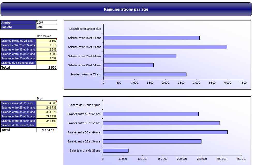Select the cell with value 1 615
Screen dimensions: 255x165
(x=47, y=45)
